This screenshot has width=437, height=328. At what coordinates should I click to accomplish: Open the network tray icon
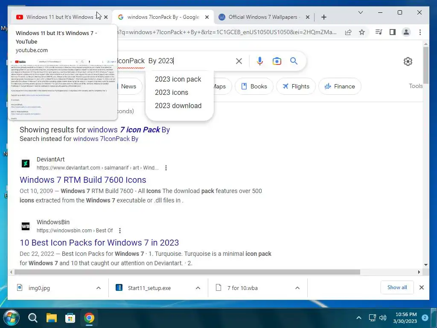(372, 318)
